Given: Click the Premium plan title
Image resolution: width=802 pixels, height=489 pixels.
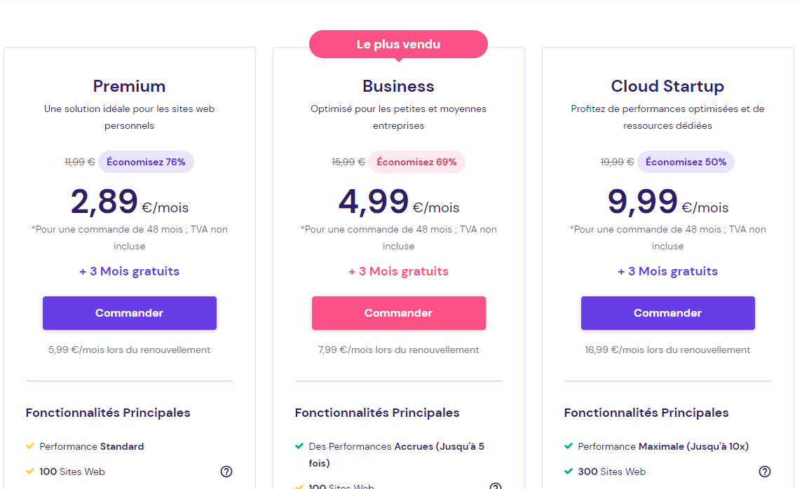Looking at the screenshot, I should 130,86.
